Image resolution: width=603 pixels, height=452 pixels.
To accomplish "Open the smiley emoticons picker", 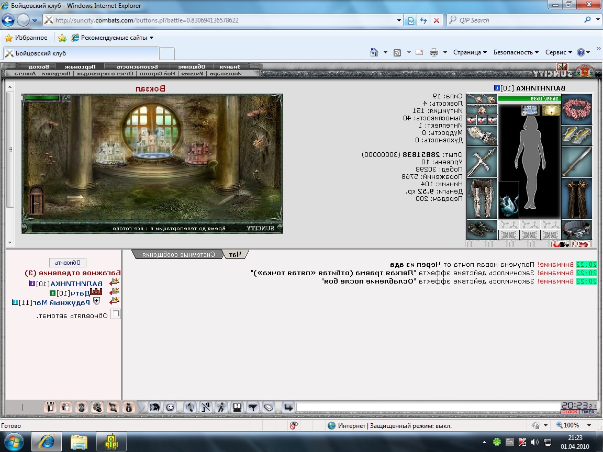I will (x=170, y=407).
